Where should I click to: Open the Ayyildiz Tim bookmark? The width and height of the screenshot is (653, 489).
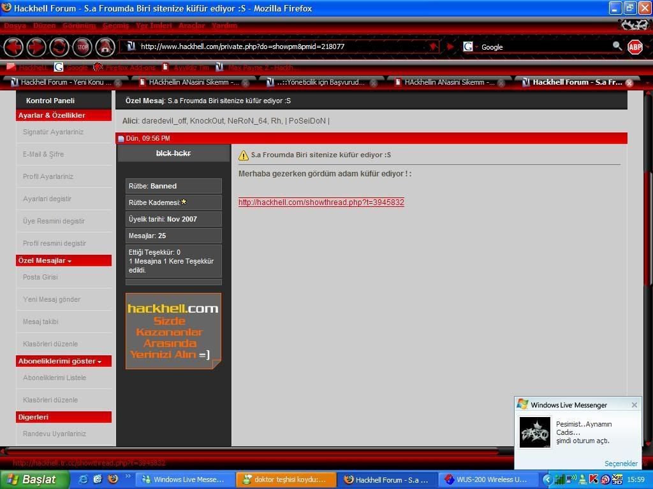186,67
